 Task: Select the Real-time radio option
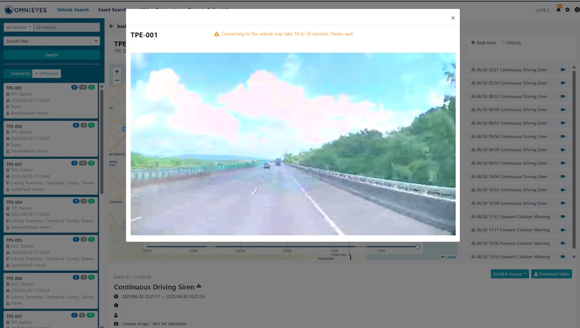[x=473, y=42]
